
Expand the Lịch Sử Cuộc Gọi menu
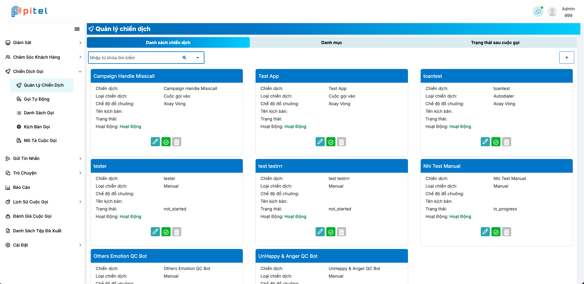(x=44, y=202)
